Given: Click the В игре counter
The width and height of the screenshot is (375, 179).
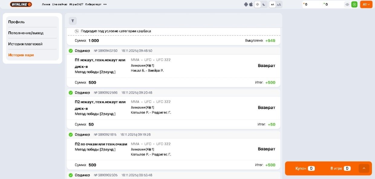Looking at the screenshot, I should 340,168.
